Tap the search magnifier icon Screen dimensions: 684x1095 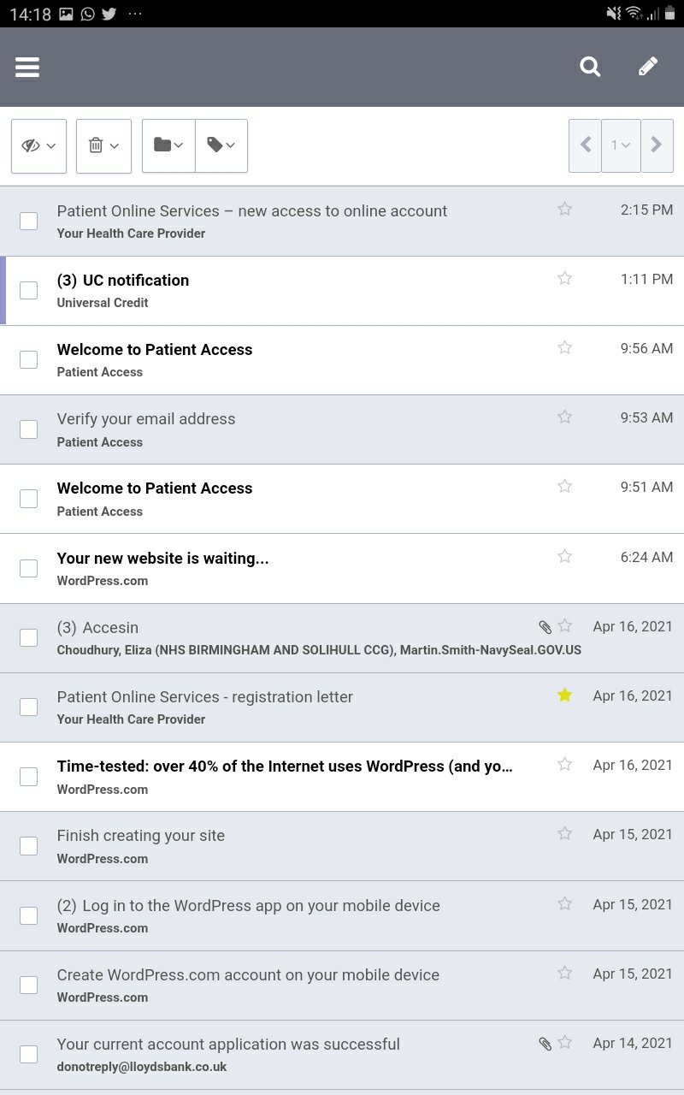pos(590,67)
